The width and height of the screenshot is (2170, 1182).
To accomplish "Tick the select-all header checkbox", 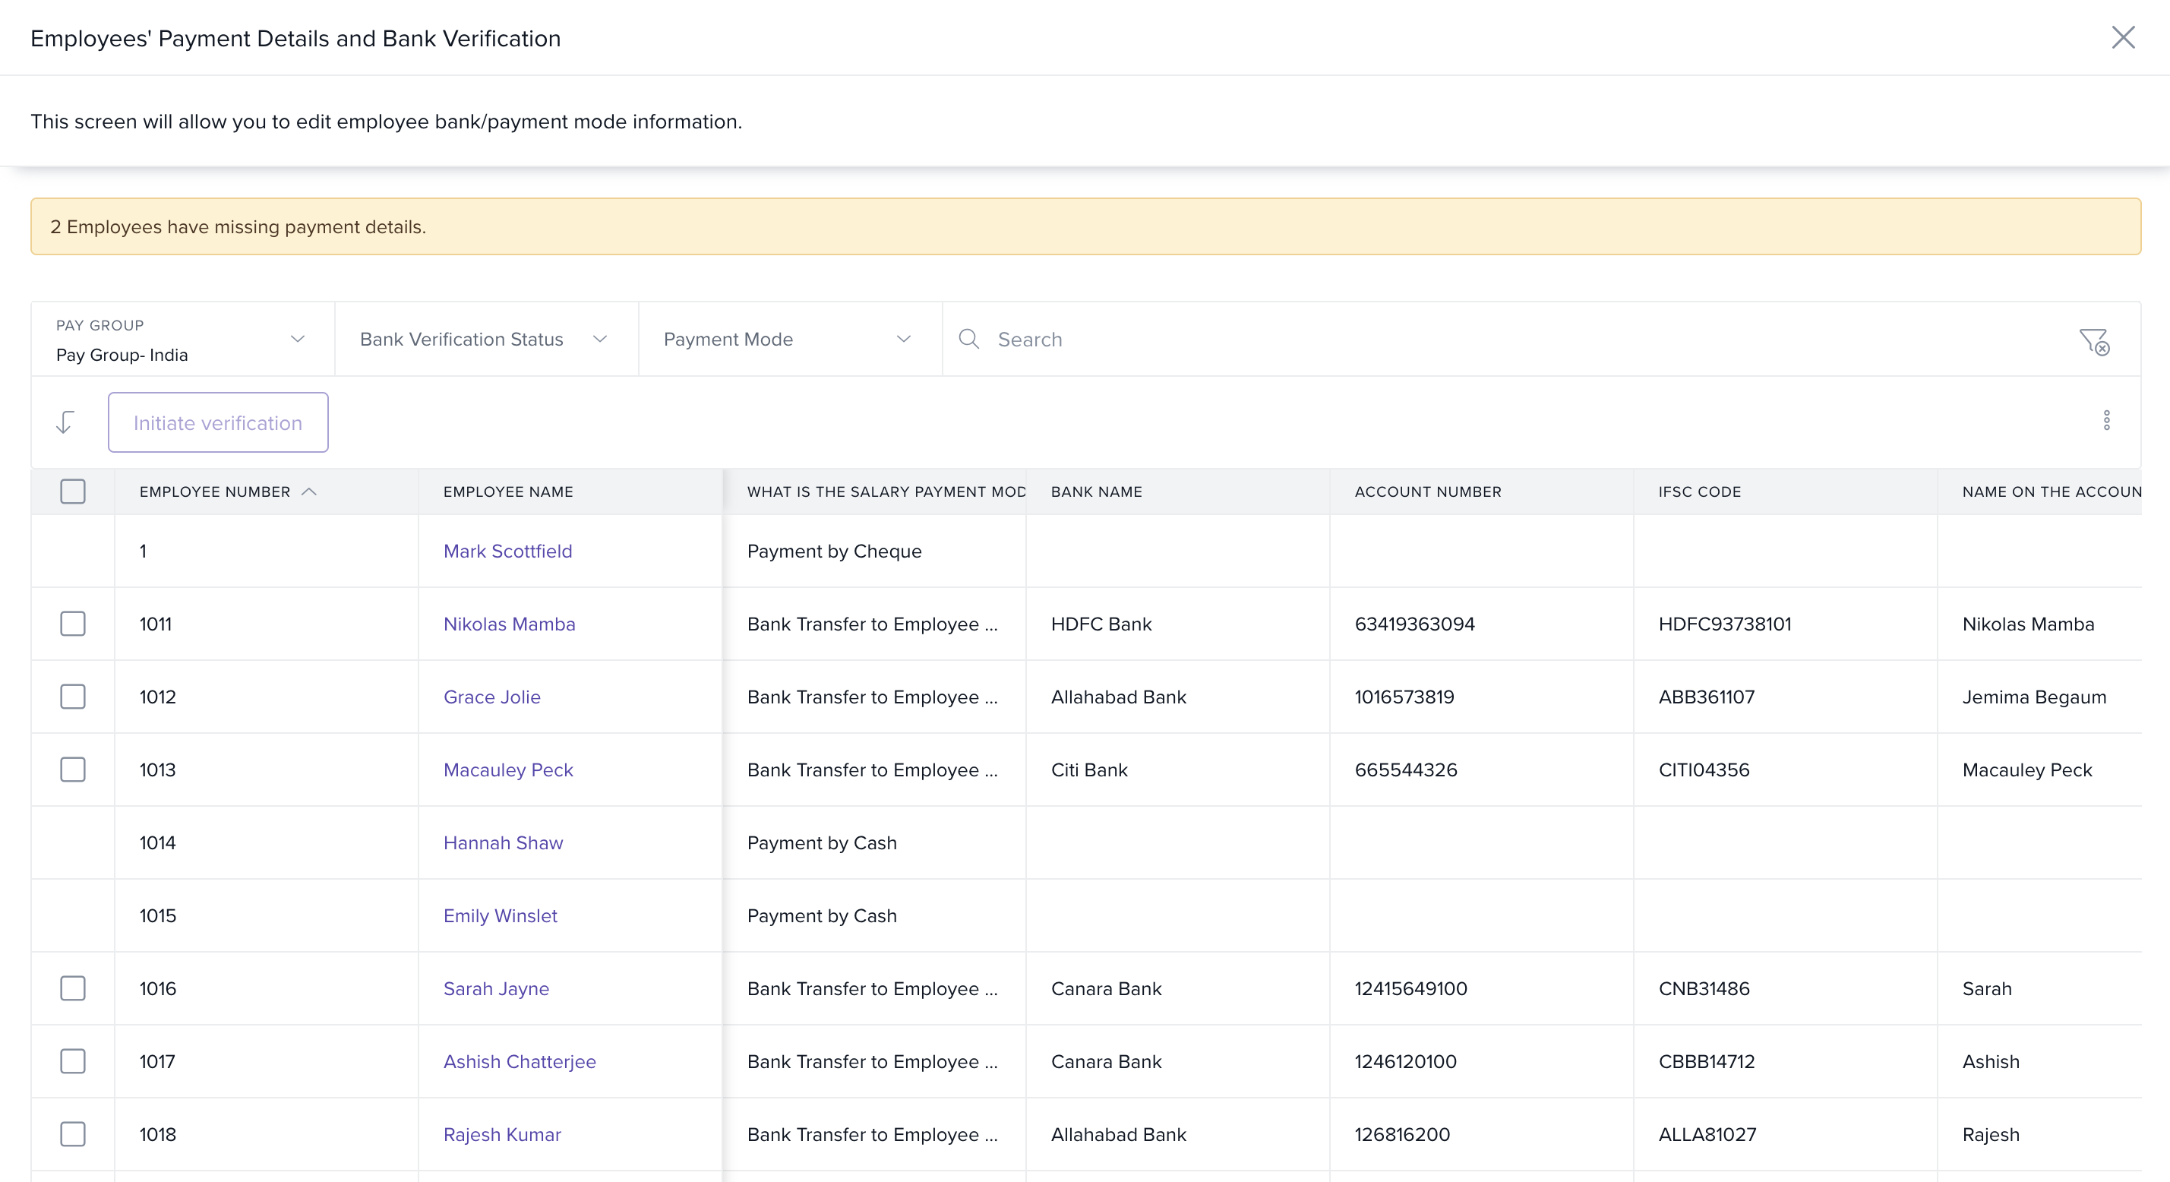I will 72,491.
